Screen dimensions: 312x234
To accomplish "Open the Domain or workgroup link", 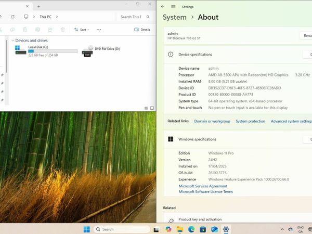I will (212, 121).
